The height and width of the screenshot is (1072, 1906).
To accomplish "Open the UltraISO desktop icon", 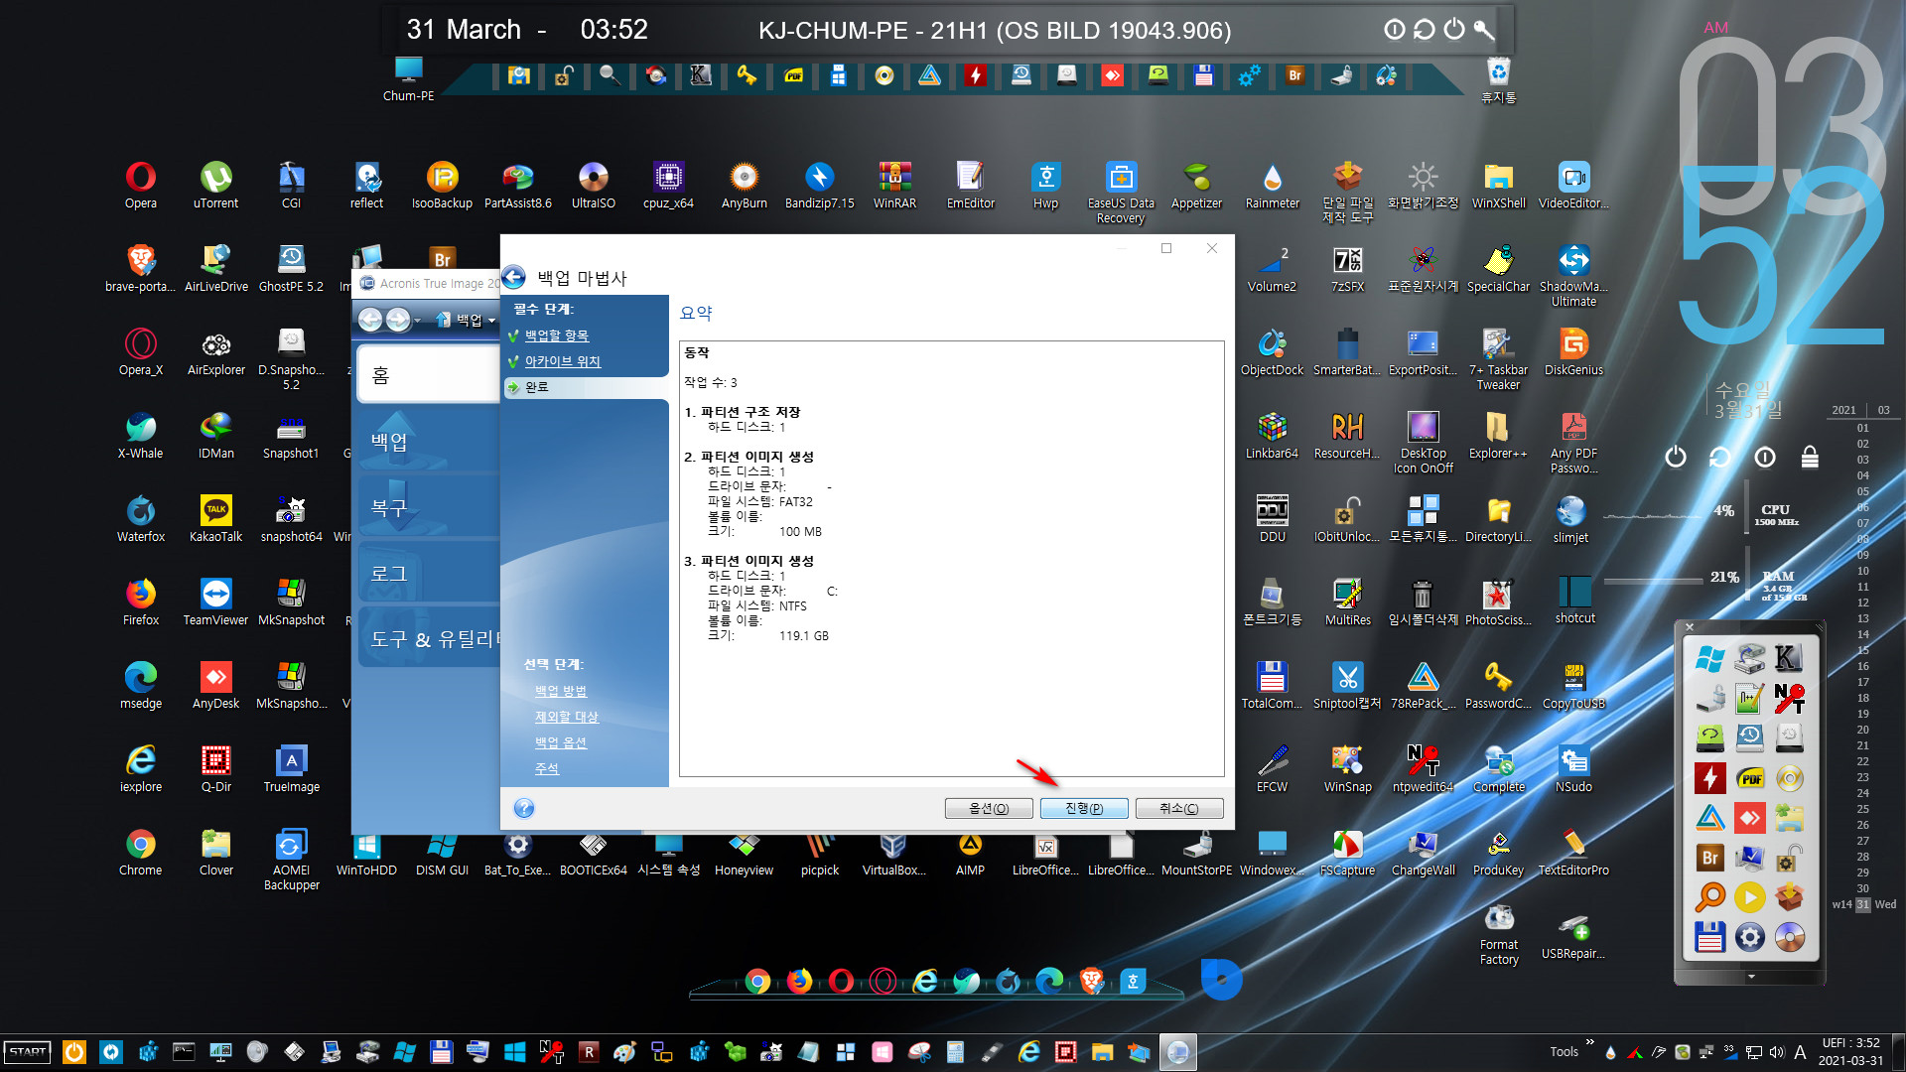I will (x=593, y=185).
